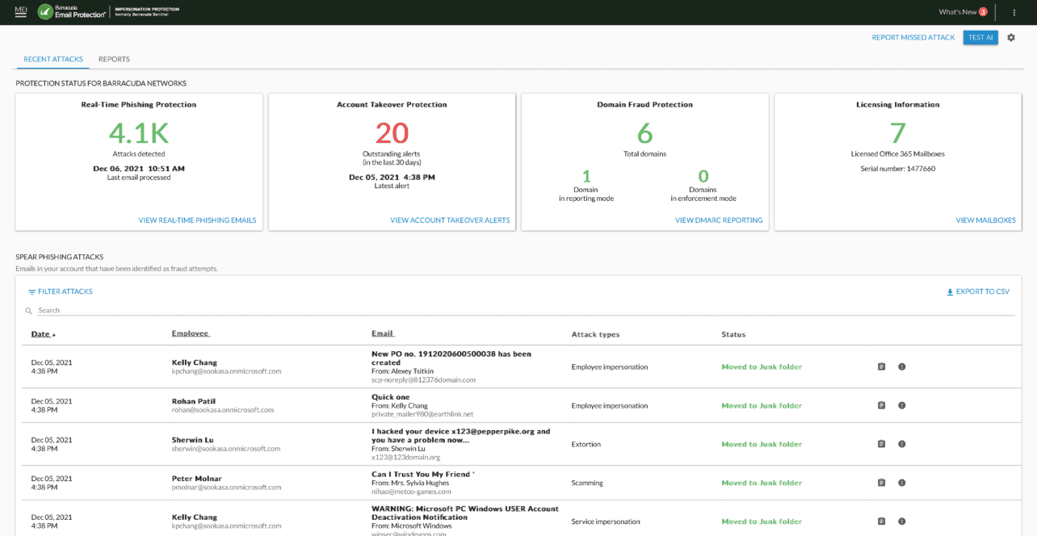
Task: Open View DMARC Reporting link
Action: click(x=719, y=220)
